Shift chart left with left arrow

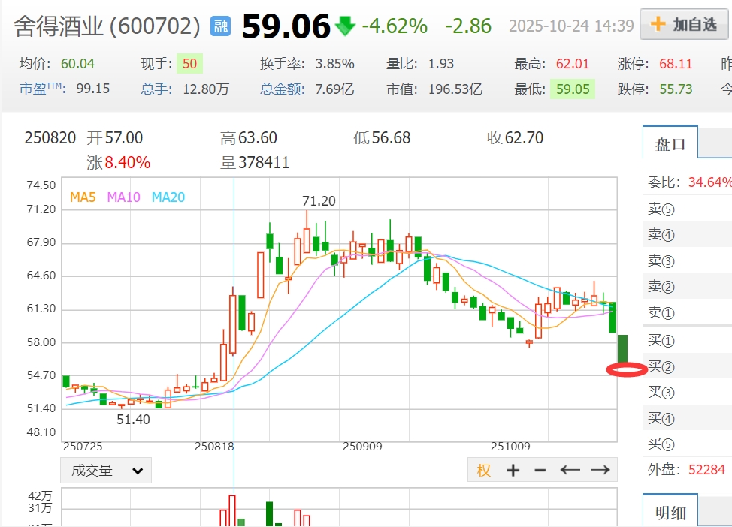570,470
